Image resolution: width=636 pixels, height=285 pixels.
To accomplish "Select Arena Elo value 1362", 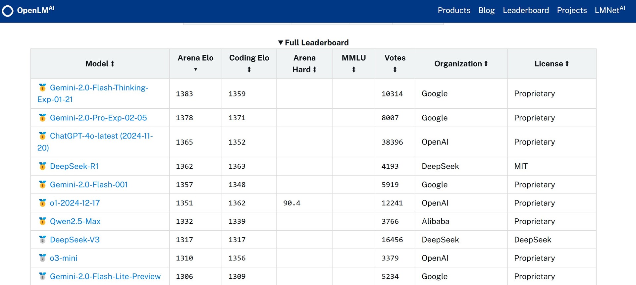I will pyautogui.click(x=185, y=166).
